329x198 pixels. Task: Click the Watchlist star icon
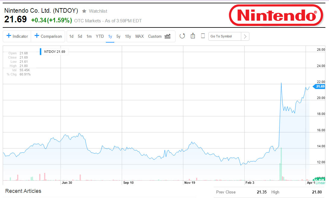pos(84,11)
